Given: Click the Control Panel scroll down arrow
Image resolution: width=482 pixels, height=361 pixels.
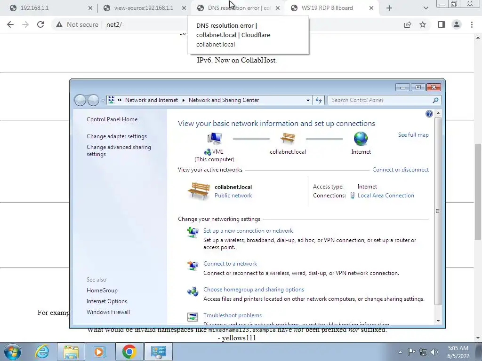Looking at the screenshot, I should 438,321.
